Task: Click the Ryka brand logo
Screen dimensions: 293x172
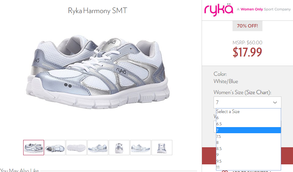Action: pyautogui.click(x=219, y=9)
